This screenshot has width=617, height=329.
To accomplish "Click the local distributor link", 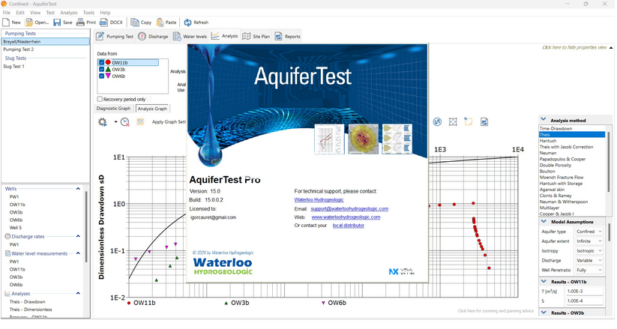I will click(349, 226).
